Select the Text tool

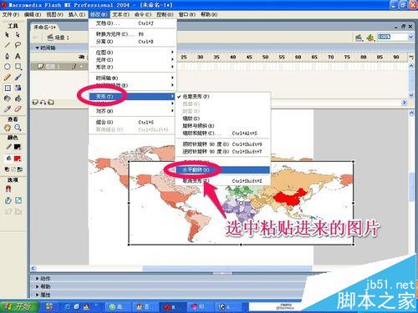pos(18,56)
